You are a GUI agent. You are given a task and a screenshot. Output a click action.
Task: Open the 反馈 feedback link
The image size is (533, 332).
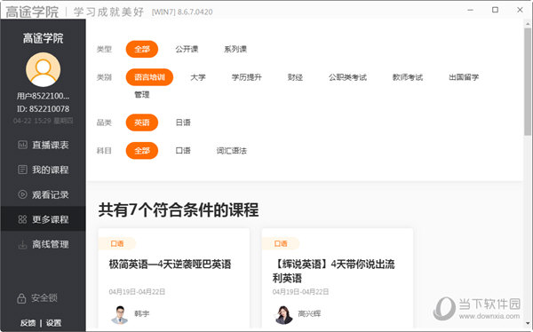pyautogui.click(x=28, y=323)
